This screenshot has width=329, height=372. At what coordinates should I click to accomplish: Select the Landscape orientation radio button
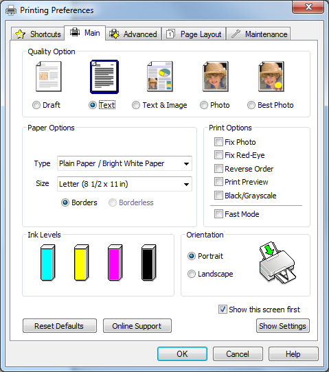point(192,274)
